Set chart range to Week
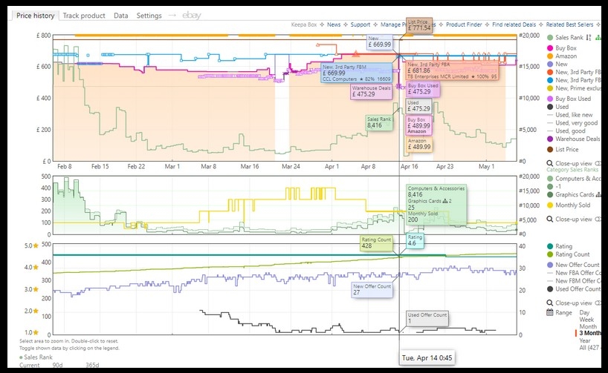Viewport: 608px width, 373px height. [x=586, y=320]
